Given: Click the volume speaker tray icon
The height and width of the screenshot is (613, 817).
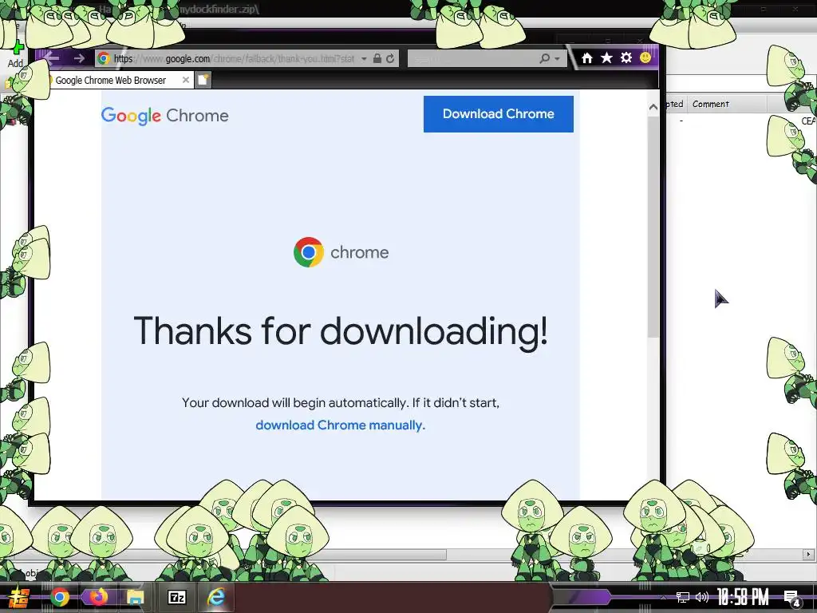Looking at the screenshot, I should click(702, 597).
